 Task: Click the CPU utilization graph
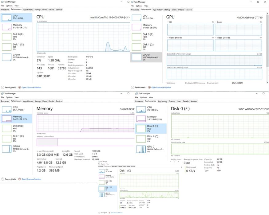(x=83, y=37)
